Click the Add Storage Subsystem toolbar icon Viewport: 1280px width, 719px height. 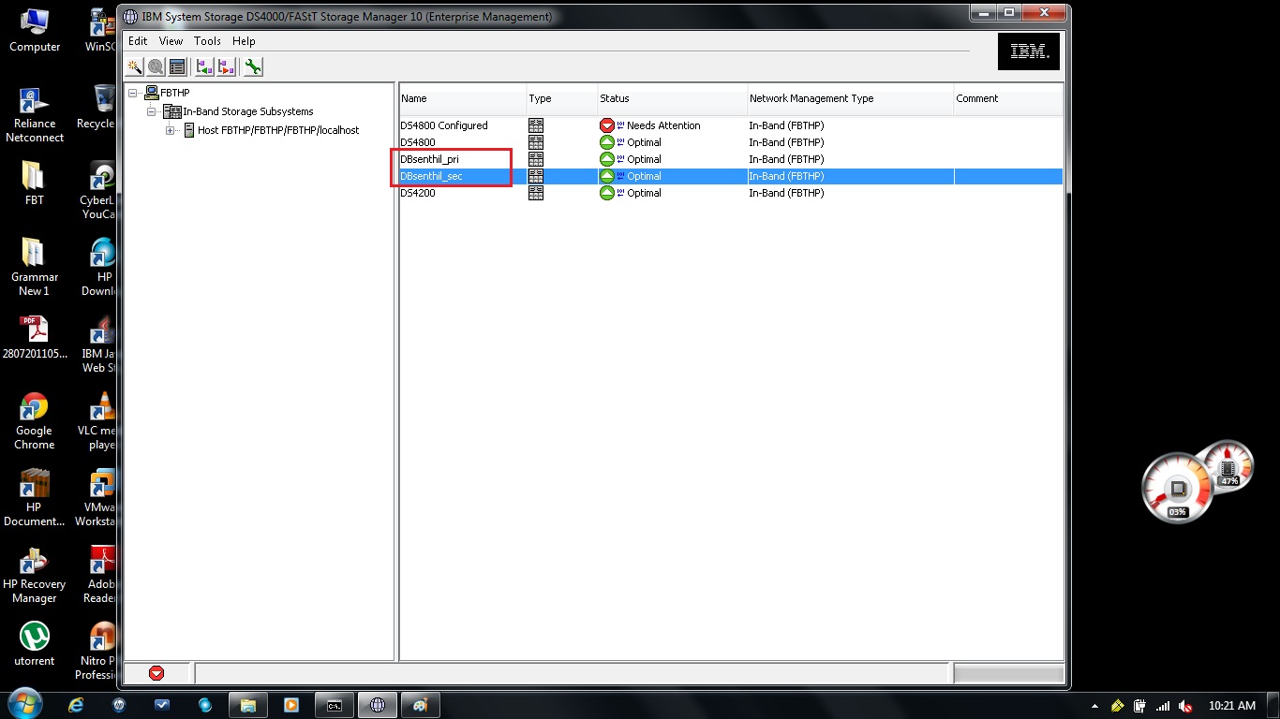(x=202, y=66)
